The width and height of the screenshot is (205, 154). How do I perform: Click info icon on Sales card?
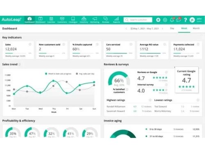point(30,44)
